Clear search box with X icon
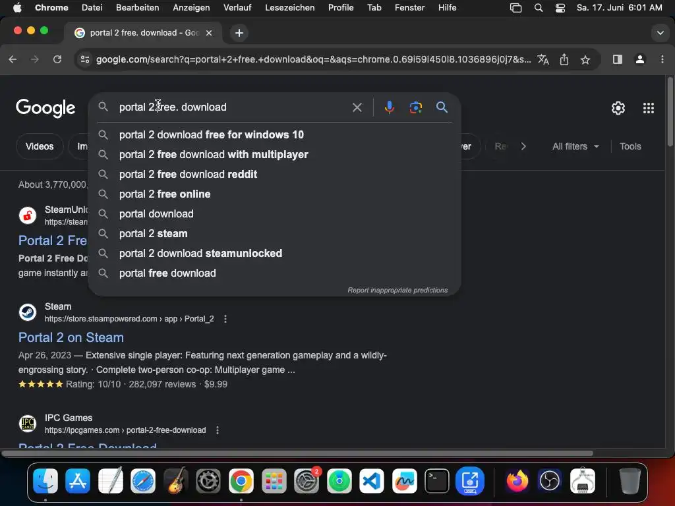 [x=357, y=107]
